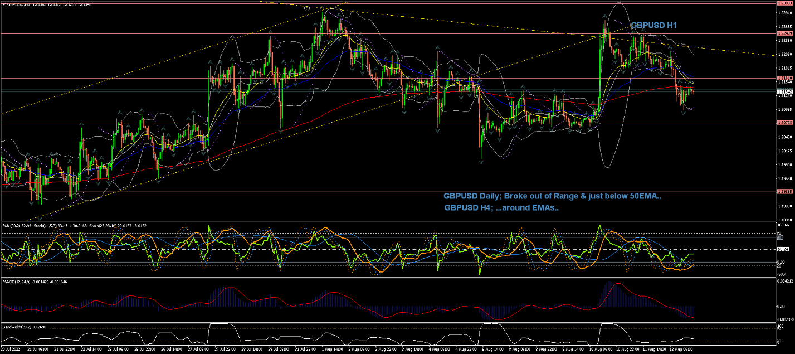This screenshot has height=354, width=795.
Task: Click the '27 Jul 06:00' time axis label
Action: (198, 350)
